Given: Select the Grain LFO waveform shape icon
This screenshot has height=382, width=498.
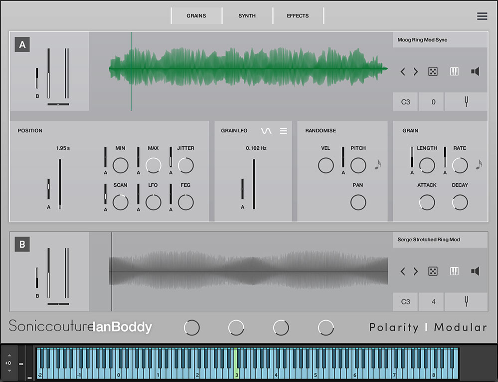Looking at the screenshot, I should pyautogui.click(x=266, y=131).
